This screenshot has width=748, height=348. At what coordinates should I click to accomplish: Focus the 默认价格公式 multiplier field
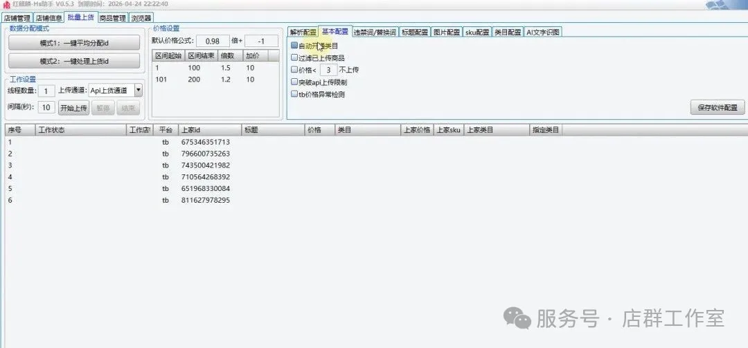[217, 41]
